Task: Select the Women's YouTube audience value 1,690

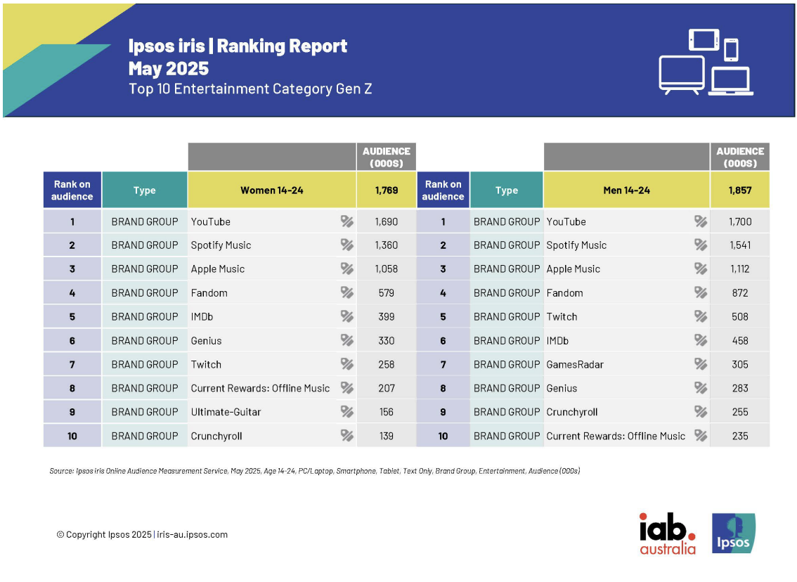Action: [x=387, y=221]
